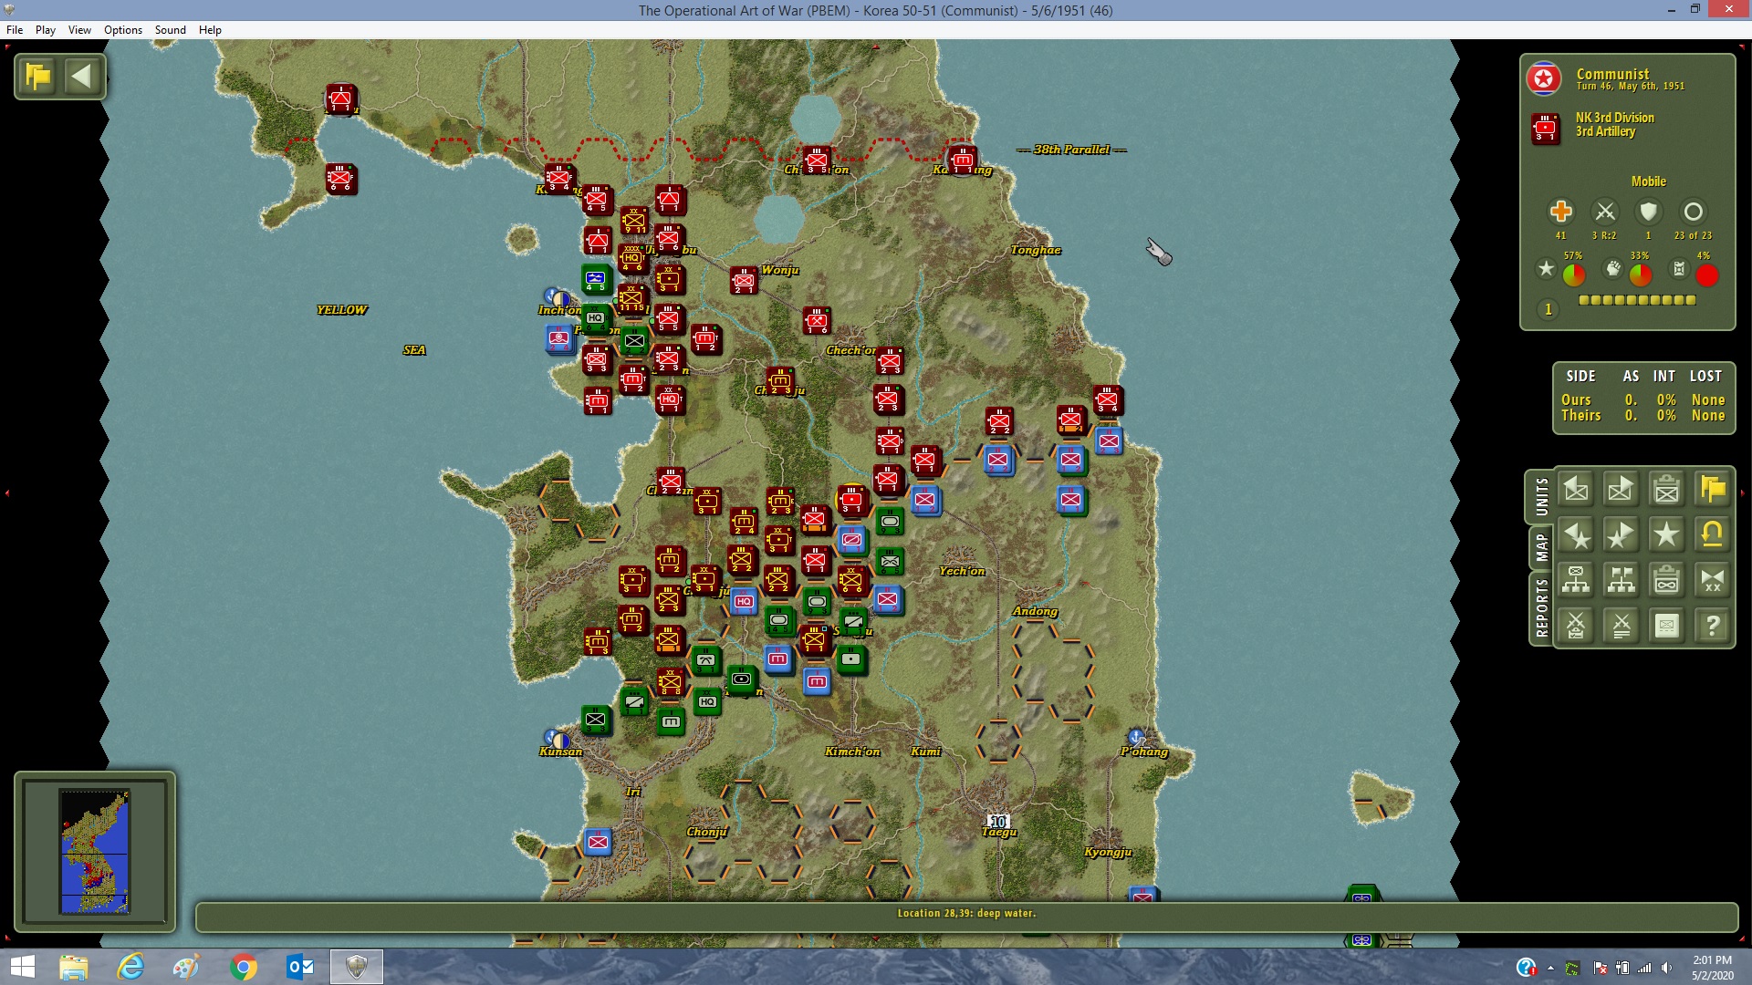The width and height of the screenshot is (1752, 985).
Task: Open unit hierarchy org chart icon
Action: tap(1576, 580)
